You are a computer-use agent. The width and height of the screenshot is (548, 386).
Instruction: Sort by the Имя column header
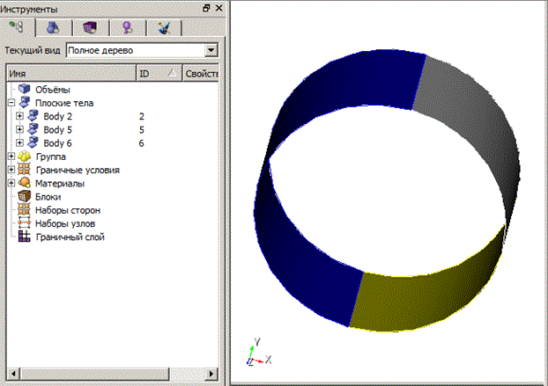(x=71, y=74)
